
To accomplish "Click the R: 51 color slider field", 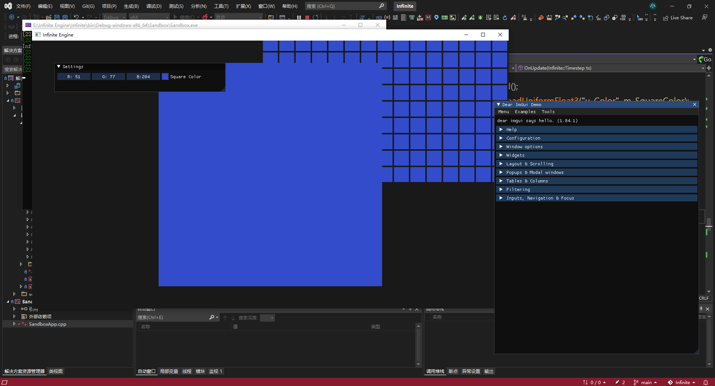I will point(74,77).
